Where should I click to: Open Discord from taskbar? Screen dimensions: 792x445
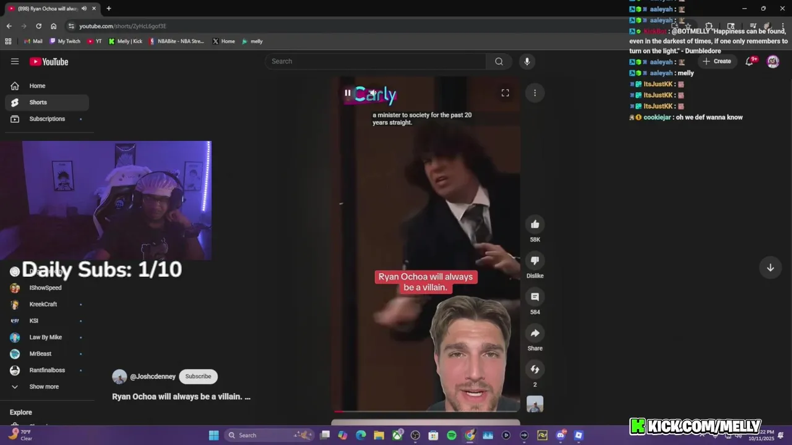[561, 435]
